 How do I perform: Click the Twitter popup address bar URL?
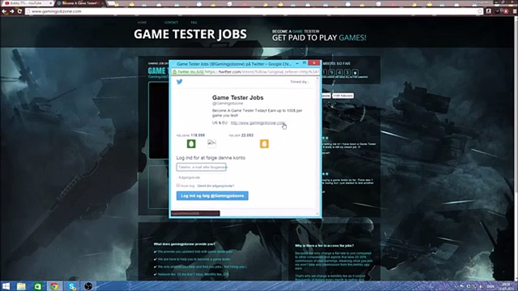(262, 72)
